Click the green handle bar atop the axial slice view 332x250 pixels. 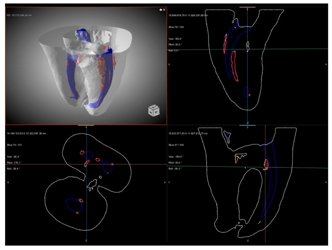[x=86, y=125]
